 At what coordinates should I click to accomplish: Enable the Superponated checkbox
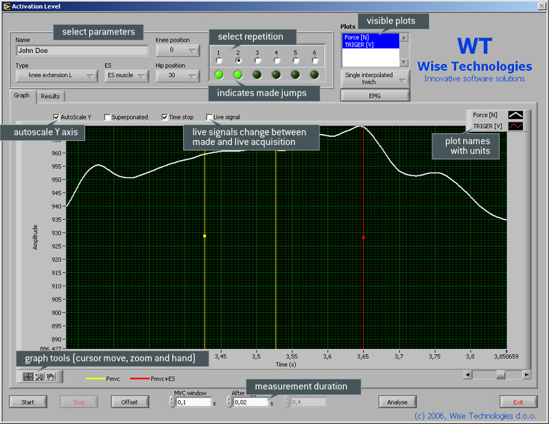click(107, 117)
